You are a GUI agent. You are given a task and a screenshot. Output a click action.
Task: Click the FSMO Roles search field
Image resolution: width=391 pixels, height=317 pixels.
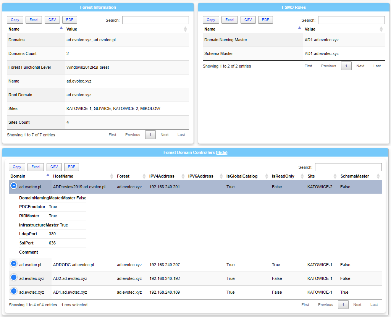tap(351, 19)
